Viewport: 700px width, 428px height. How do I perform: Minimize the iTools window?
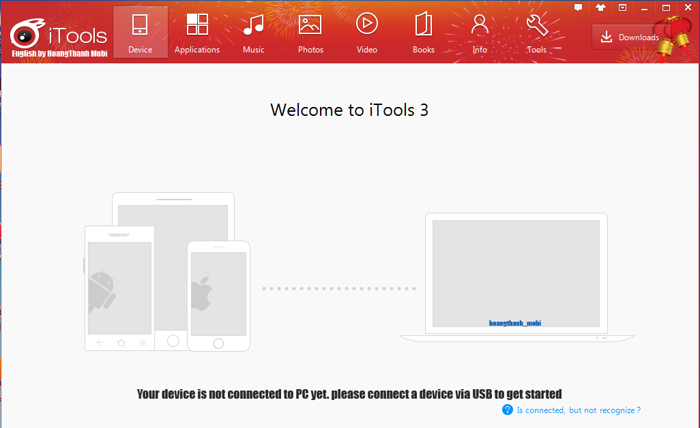tap(644, 7)
